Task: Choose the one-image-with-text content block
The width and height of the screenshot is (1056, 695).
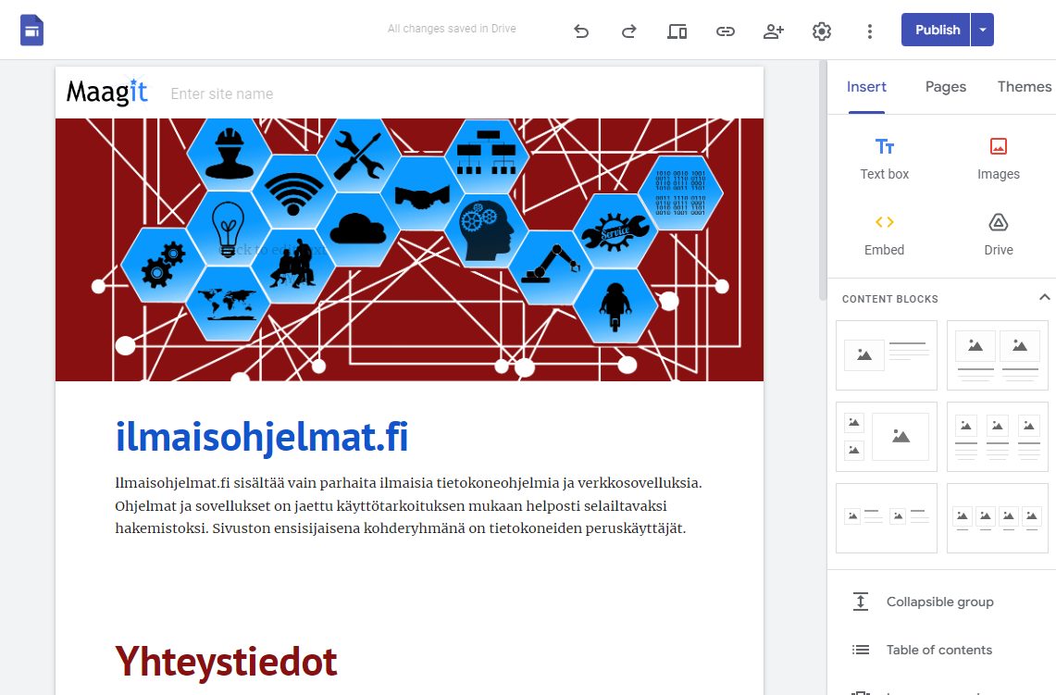Action: pos(887,355)
